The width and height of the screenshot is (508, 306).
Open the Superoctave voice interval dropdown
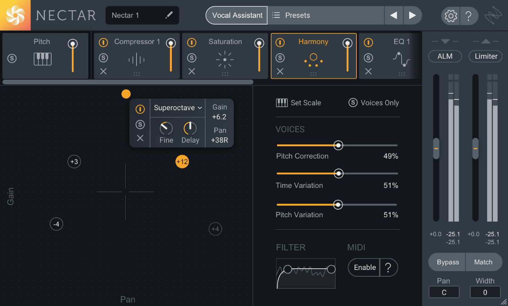(177, 107)
